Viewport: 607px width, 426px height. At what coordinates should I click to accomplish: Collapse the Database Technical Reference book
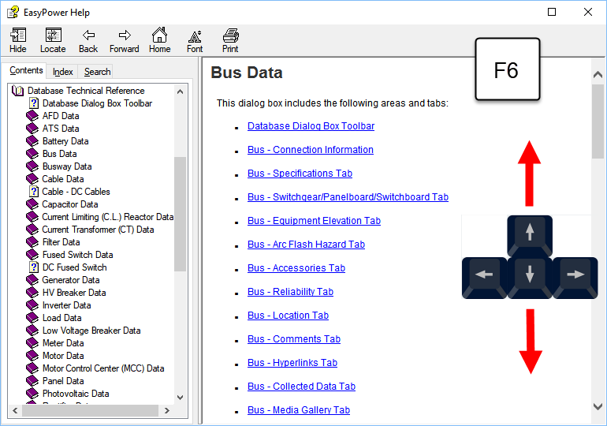tap(18, 91)
